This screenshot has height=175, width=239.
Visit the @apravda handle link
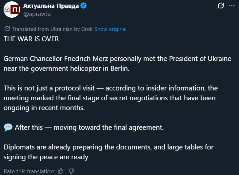point(37,14)
